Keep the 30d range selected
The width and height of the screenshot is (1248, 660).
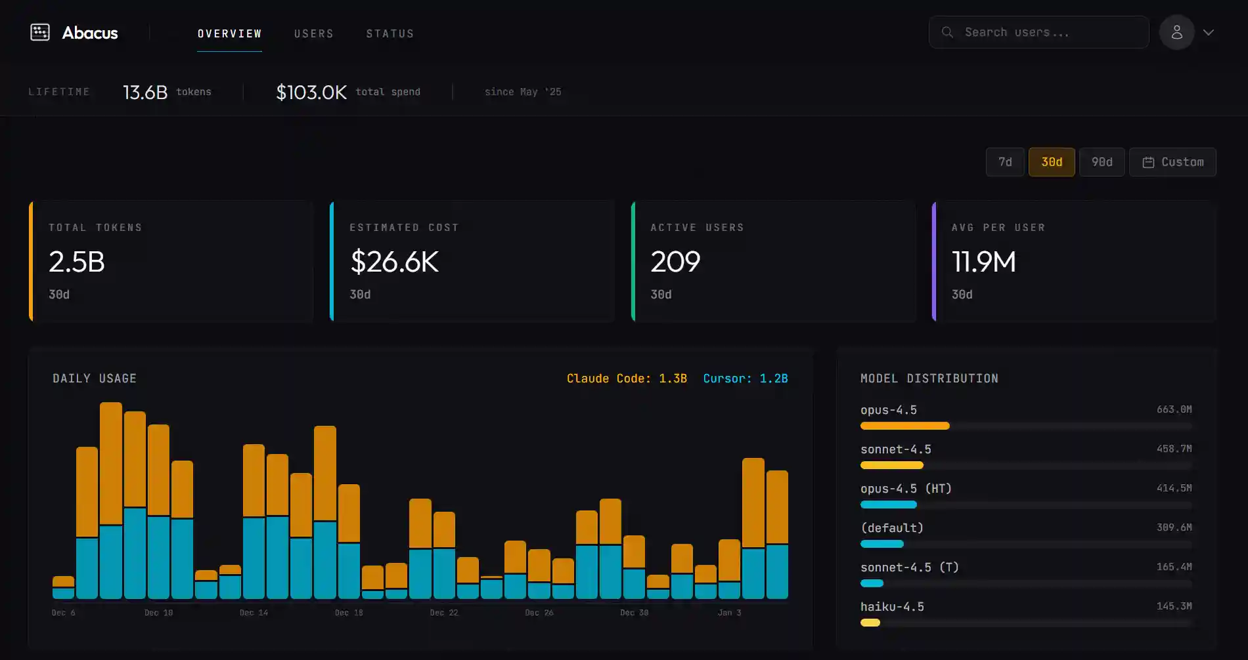tap(1052, 161)
